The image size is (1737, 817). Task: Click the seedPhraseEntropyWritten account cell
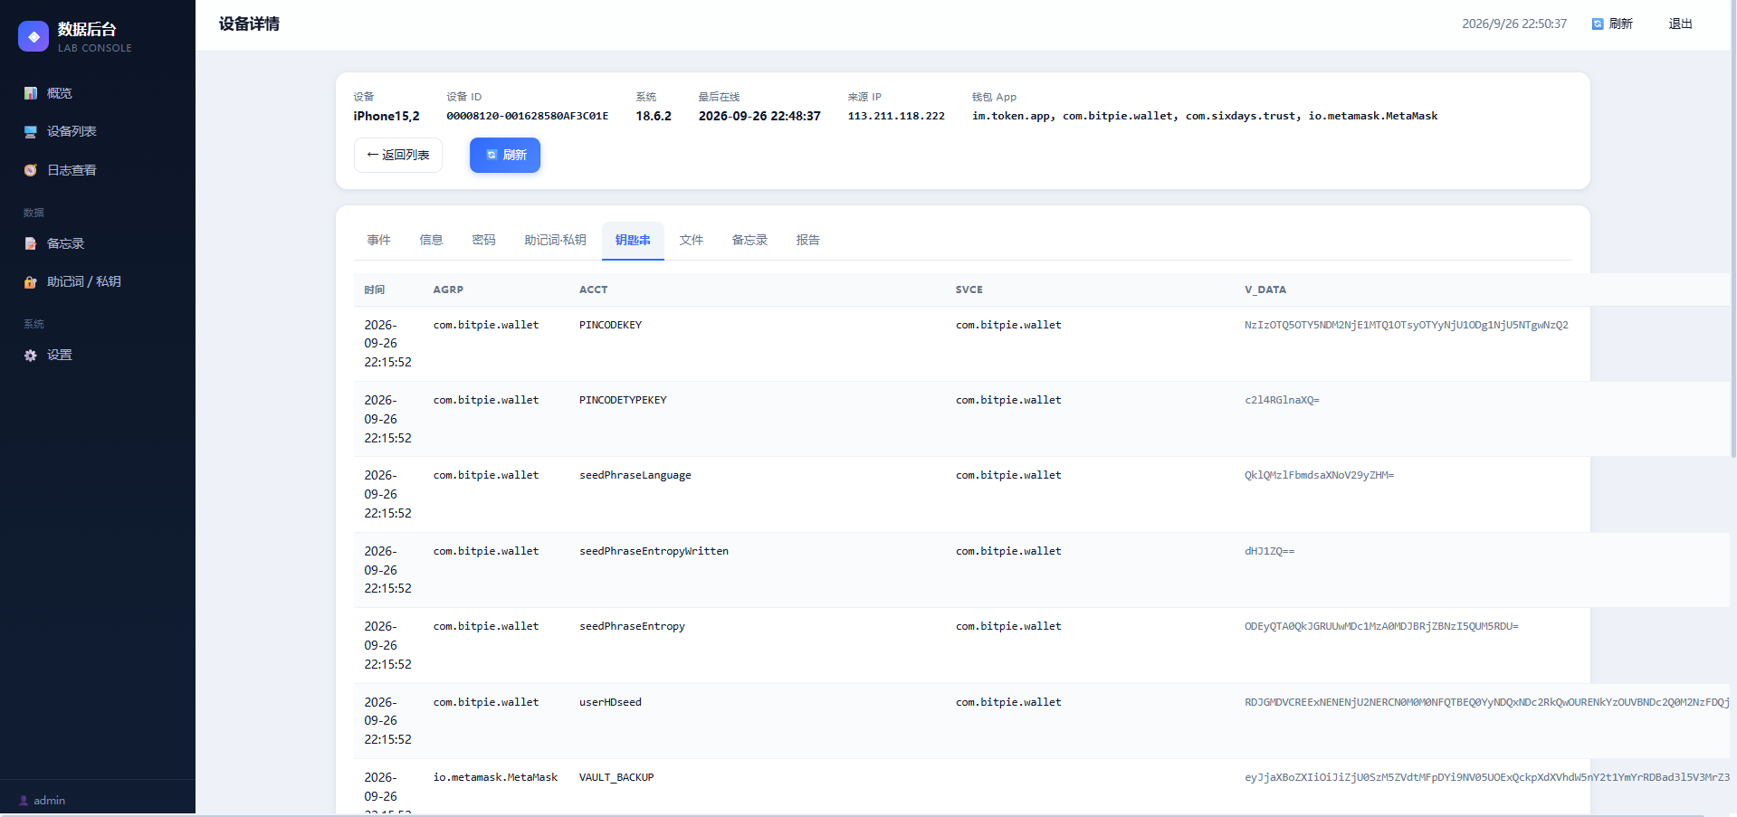tap(654, 551)
